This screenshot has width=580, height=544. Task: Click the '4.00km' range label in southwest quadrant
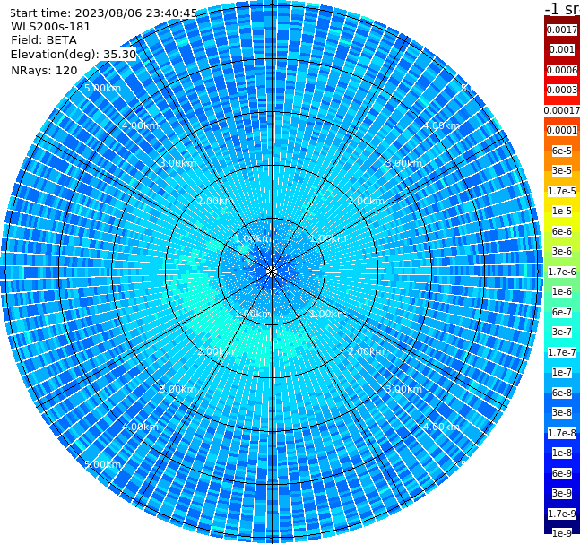pyautogui.click(x=140, y=427)
